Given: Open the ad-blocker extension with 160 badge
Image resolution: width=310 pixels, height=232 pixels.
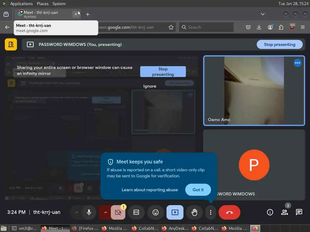Looking at the screenshot, I should pyautogui.click(x=292, y=27).
